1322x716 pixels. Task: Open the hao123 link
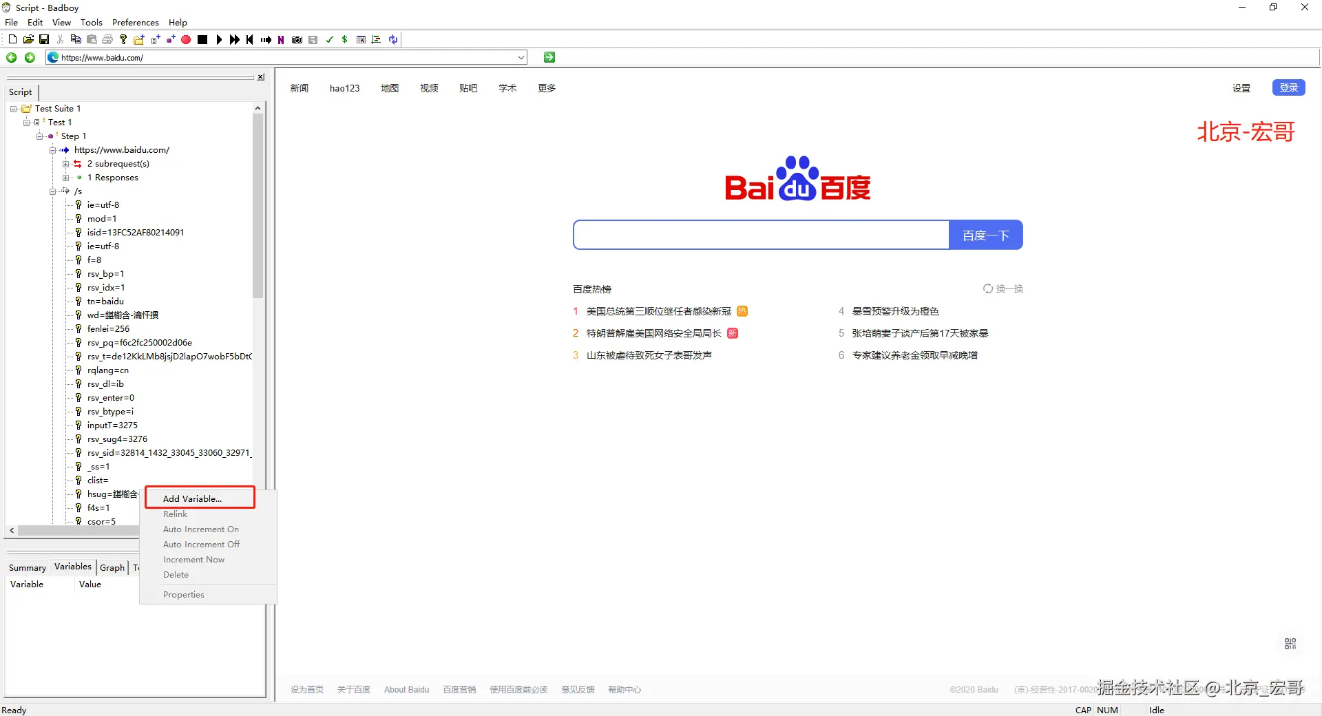click(345, 88)
